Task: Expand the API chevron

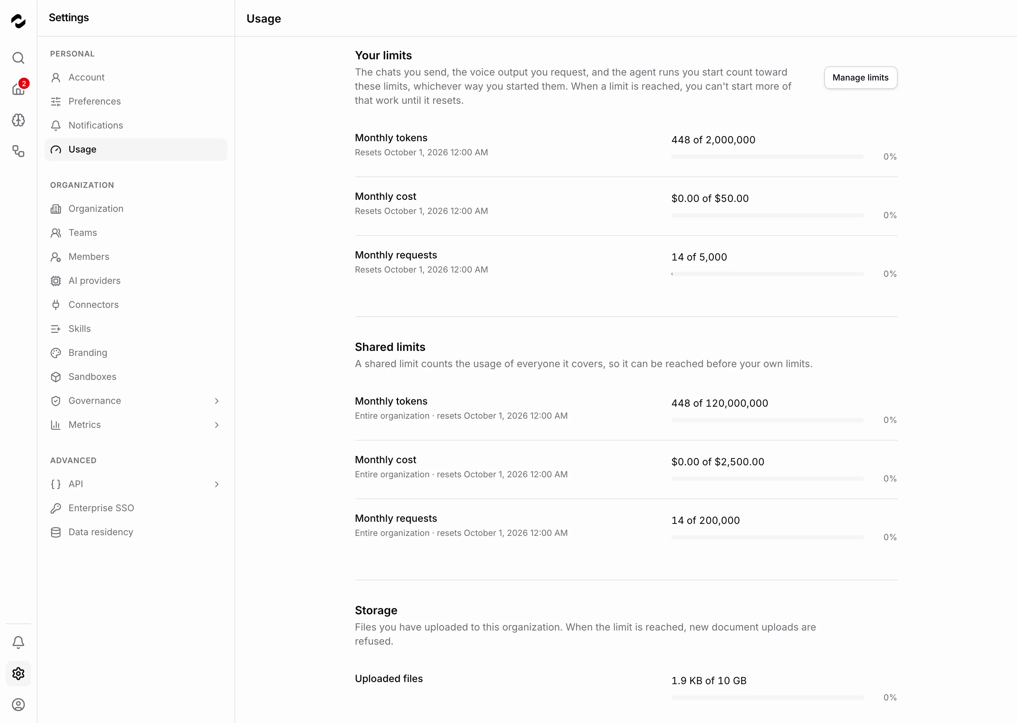Action: 217,484
